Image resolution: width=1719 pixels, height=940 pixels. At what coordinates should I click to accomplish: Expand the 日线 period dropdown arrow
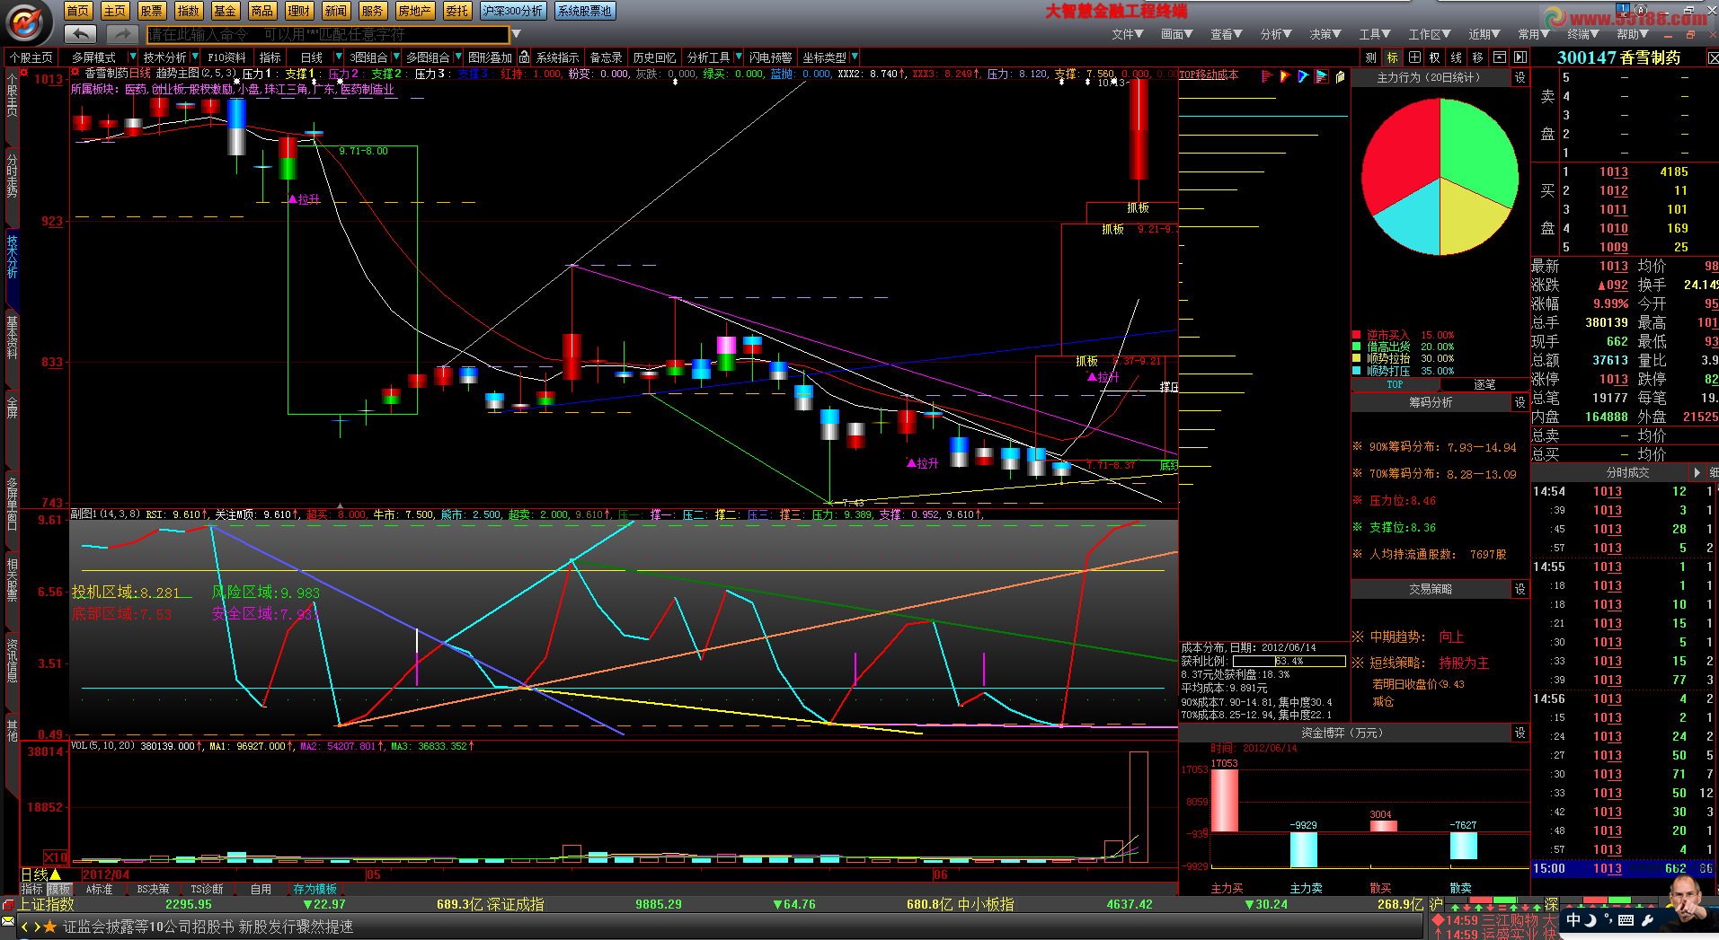pyautogui.click(x=339, y=57)
